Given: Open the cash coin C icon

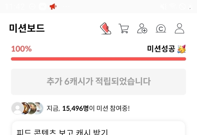Looking at the screenshot, I should point(161,29).
